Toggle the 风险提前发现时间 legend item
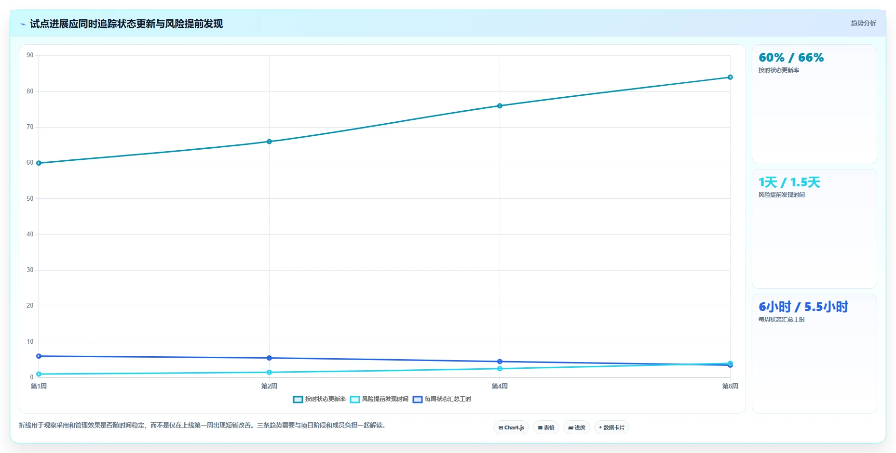Image resolution: width=896 pixels, height=453 pixels. point(379,399)
